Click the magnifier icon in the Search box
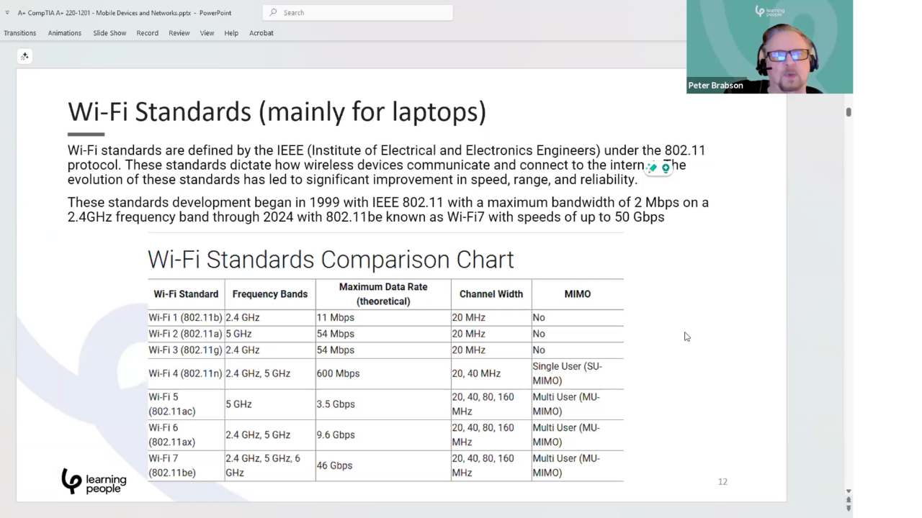Viewport: 922px width, 518px height. click(x=273, y=12)
